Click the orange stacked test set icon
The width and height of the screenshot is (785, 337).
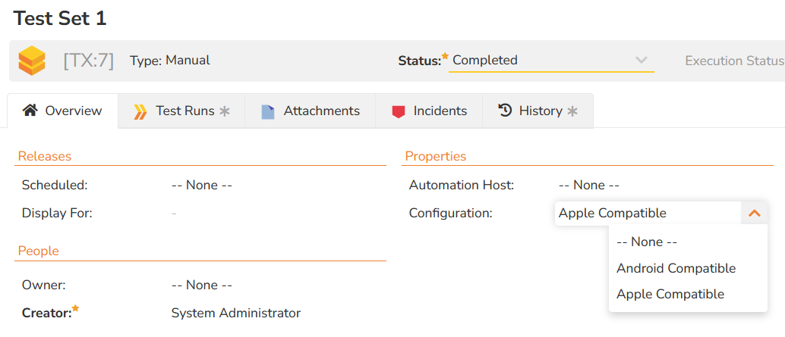[x=32, y=61]
